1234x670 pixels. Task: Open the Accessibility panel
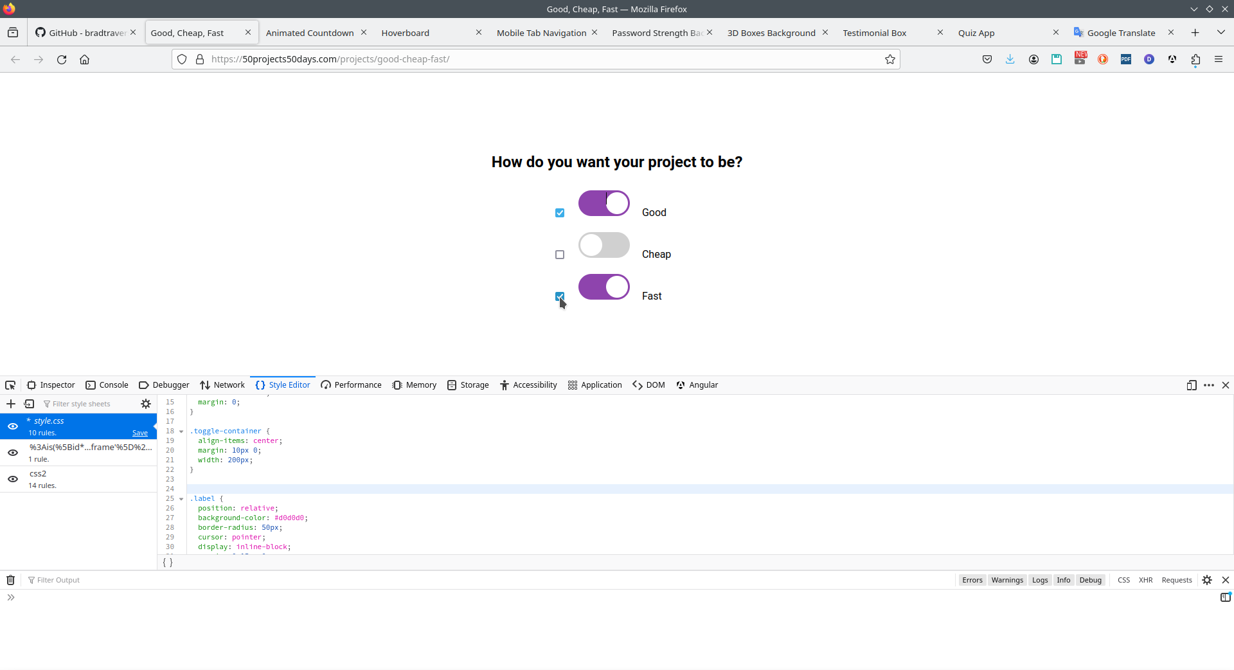528,385
